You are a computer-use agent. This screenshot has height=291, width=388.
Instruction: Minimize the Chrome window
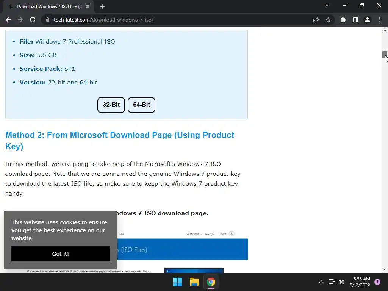(x=344, y=5)
